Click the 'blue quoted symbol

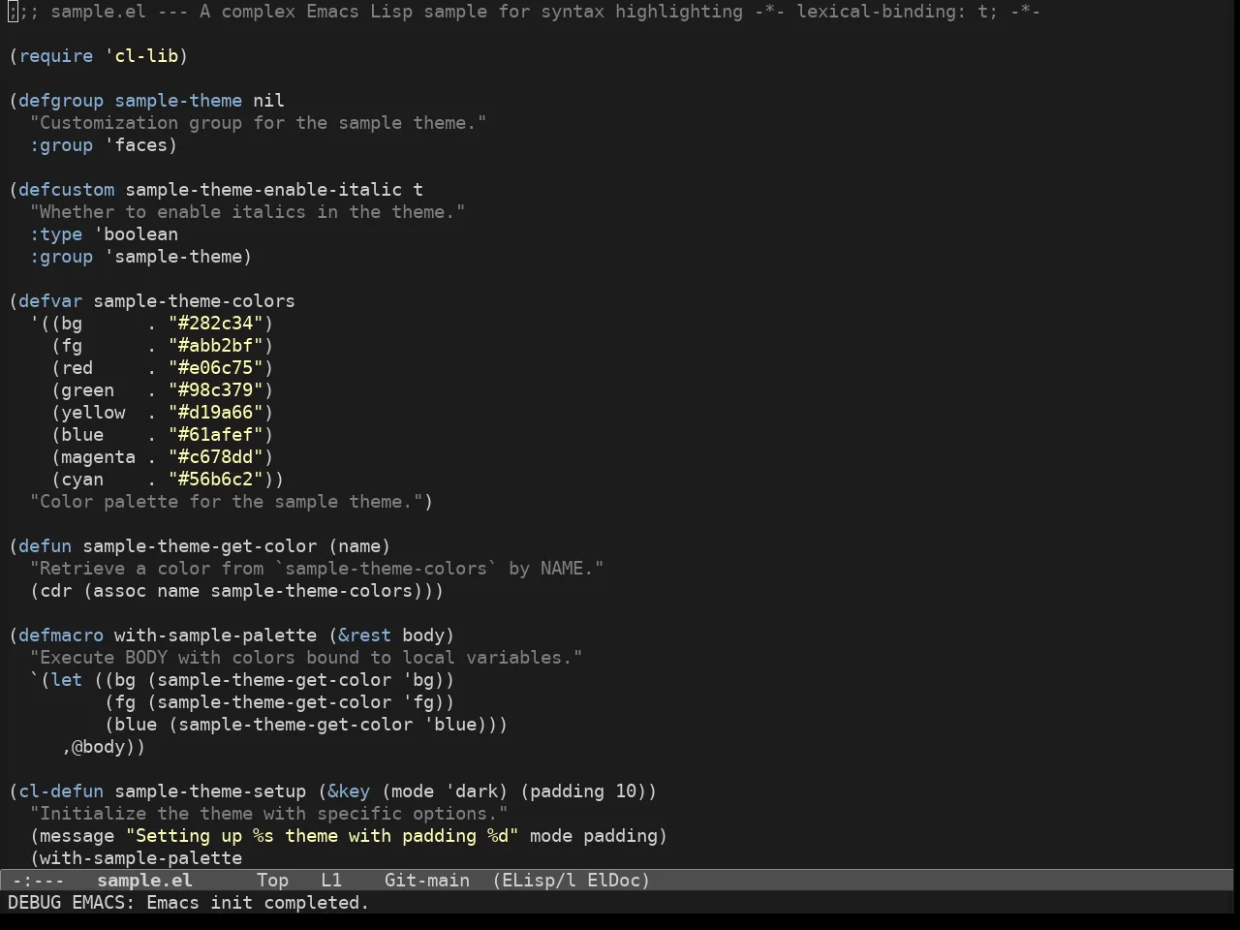pos(449,725)
